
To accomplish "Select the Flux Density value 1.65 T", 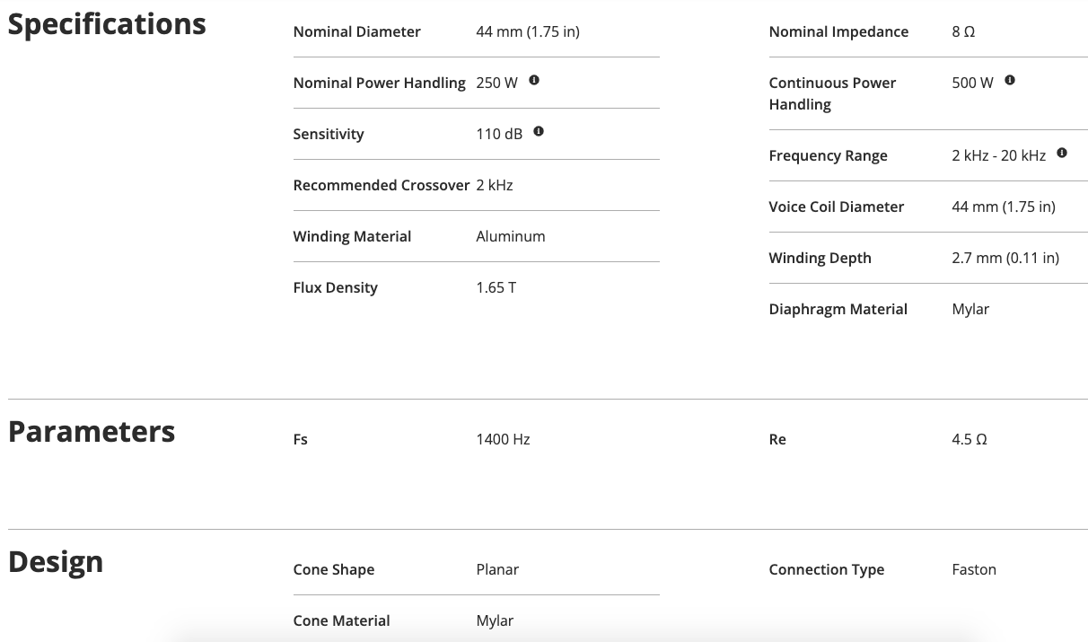I will coord(496,287).
